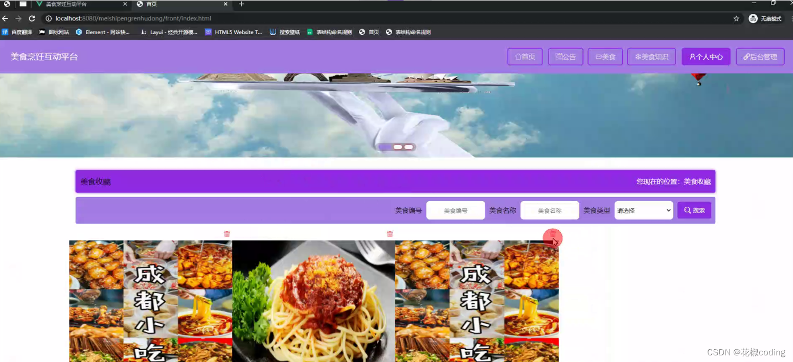Open 后台管理 in the navigation

click(760, 57)
